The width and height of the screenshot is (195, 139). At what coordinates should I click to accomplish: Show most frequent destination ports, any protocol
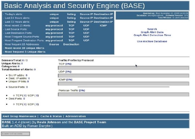coord(54,41)
